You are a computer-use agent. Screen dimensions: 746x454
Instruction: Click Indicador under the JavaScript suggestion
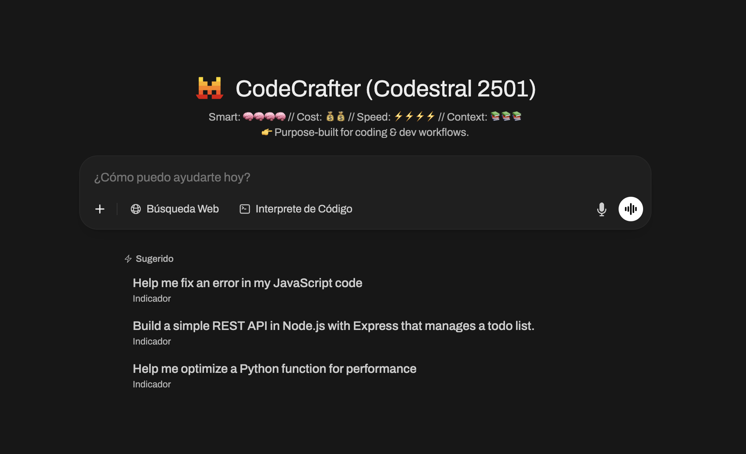click(x=152, y=299)
